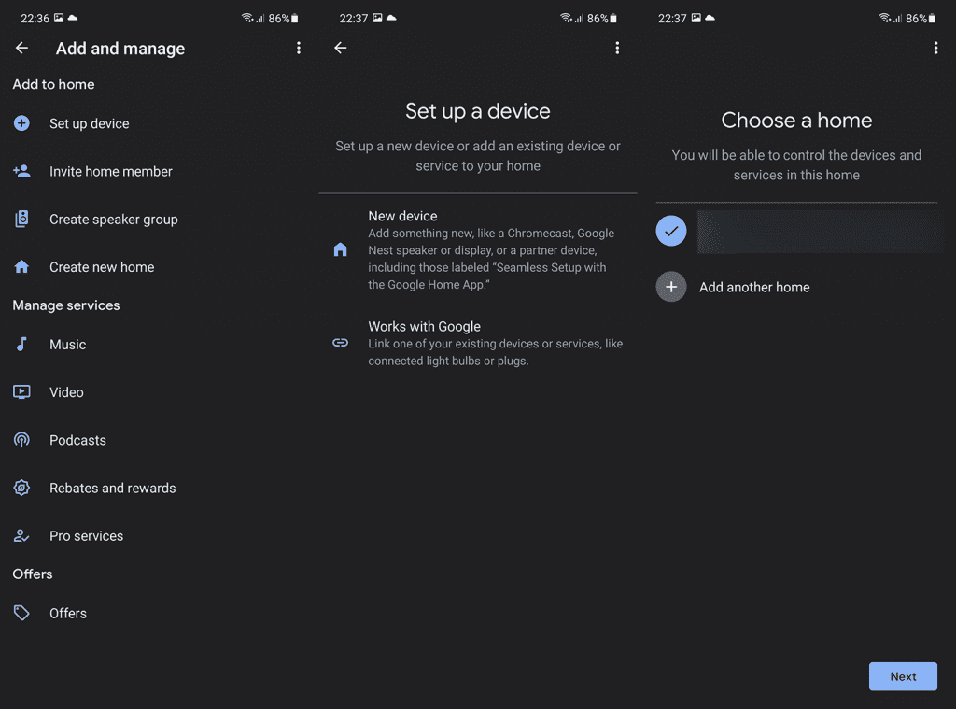The image size is (956, 709).
Task: Click the Create new home house icon
Action: [x=21, y=266]
